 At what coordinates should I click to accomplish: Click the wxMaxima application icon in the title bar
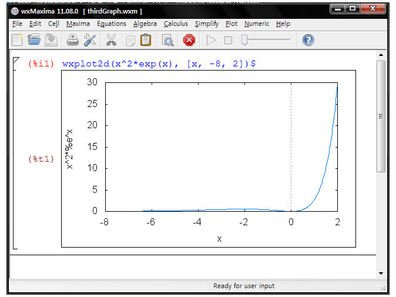[15, 11]
